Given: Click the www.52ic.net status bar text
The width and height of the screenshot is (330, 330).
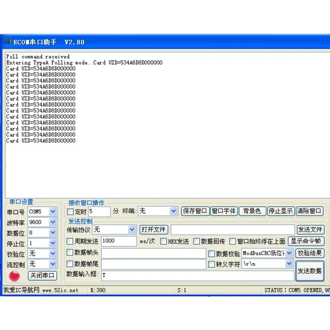Looking at the screenshot, I should pyautogui.click(x=60, y=290).
